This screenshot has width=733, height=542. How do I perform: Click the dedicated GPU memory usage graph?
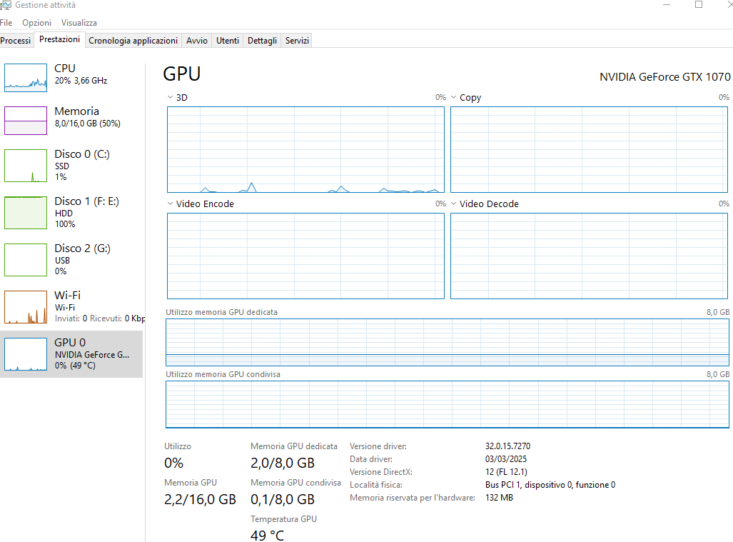point(448,342)
